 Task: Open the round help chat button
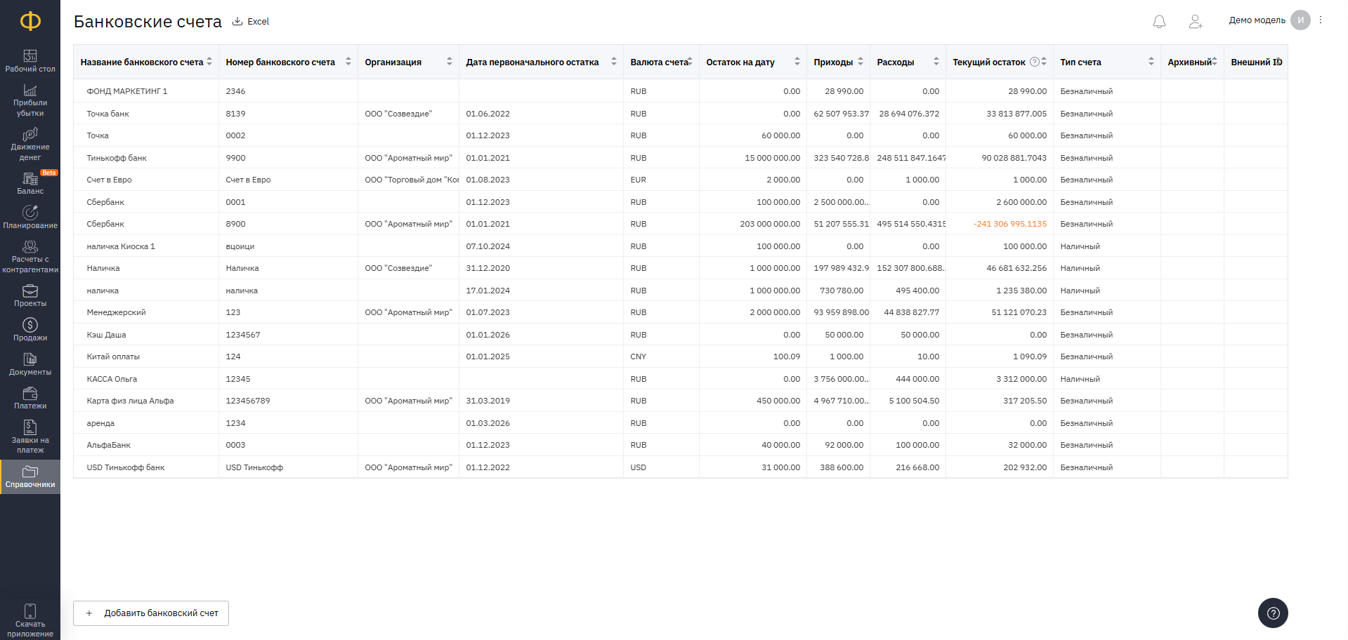click(1273, 613)
